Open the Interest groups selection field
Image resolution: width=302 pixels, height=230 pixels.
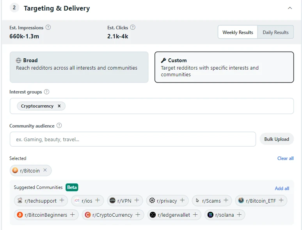point(152,106)
